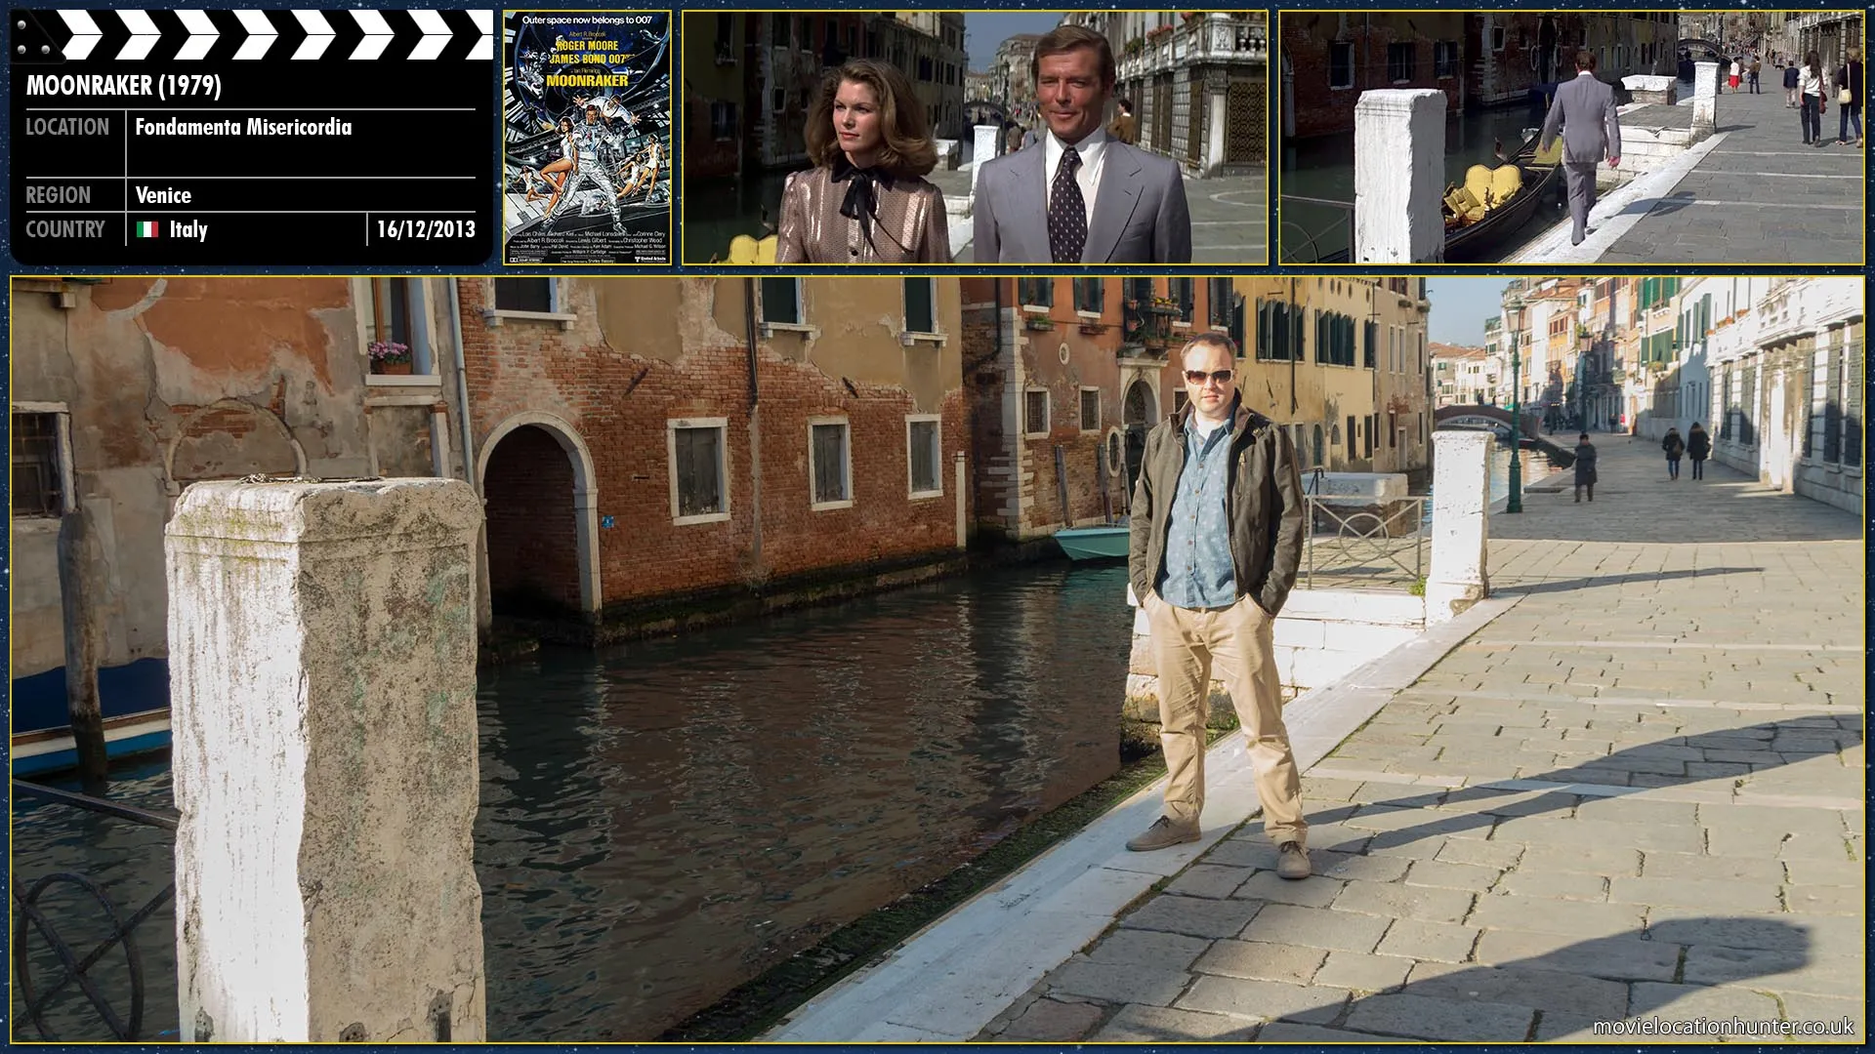Open film still of man walking away
This screenshot has height=1054, width=1875.
click(x=1570, y=138)
